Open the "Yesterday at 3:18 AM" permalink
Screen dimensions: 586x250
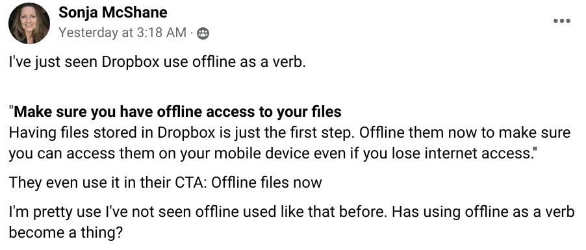coord(122,33)
